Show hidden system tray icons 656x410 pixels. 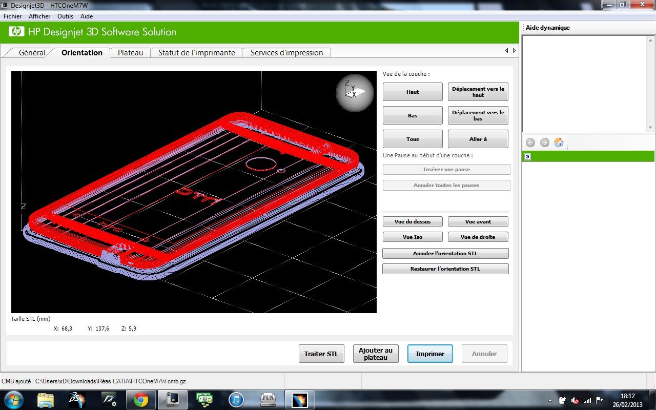click(550, 400)
